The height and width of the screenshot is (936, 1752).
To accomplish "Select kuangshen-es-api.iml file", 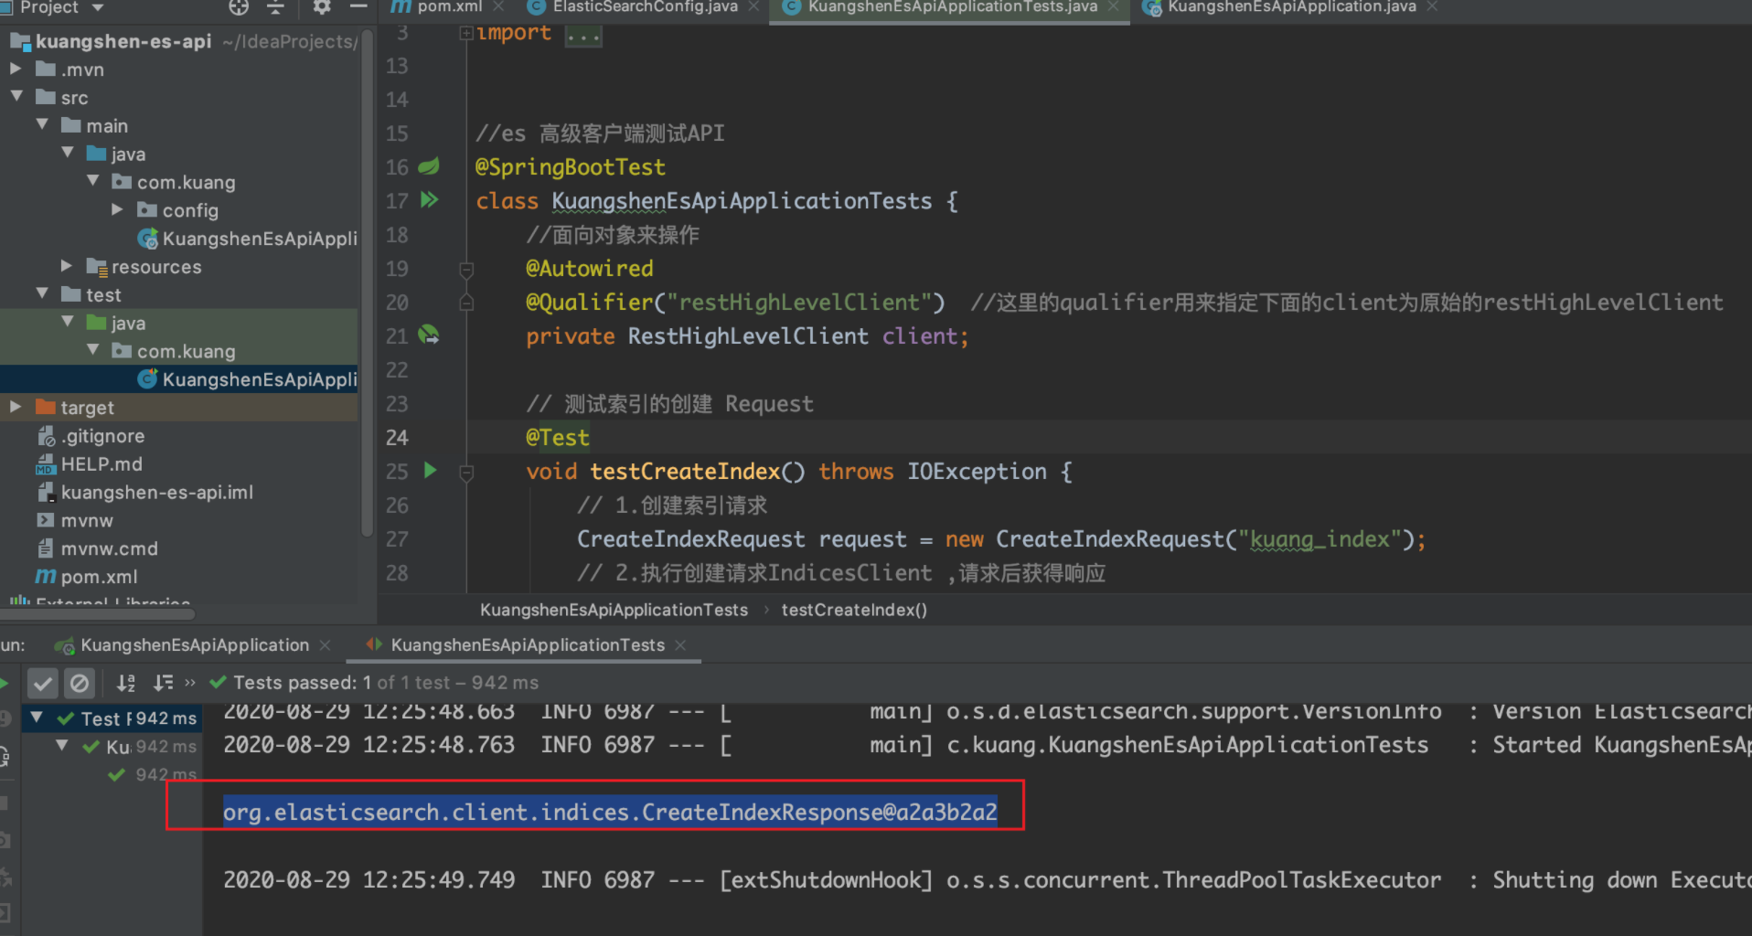I will tap(156, 493).
